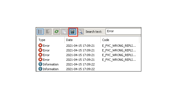177x99 pixels.
Task: Switch to the aligned text view icon
Action: (x=48, y=32)
